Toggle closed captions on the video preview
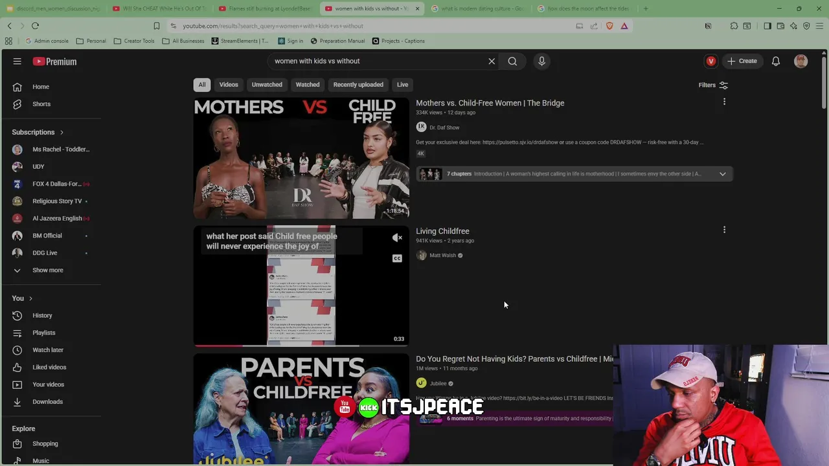The height and width of the screenshot is (466, 829). pyautogui.click(x=397, y=258)
